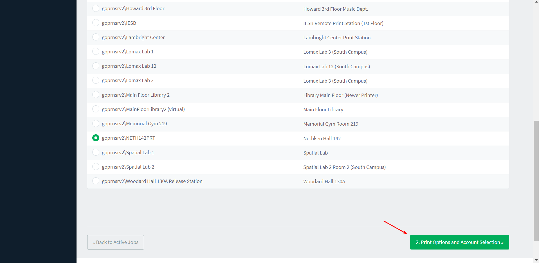This screenshot has height=263, width=539.
Task: Select Lomax Lab 12 radio button
Action: [x=96, y=66]
